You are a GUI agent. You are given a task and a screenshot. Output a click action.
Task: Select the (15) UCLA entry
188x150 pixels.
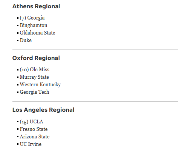[31, 121]
